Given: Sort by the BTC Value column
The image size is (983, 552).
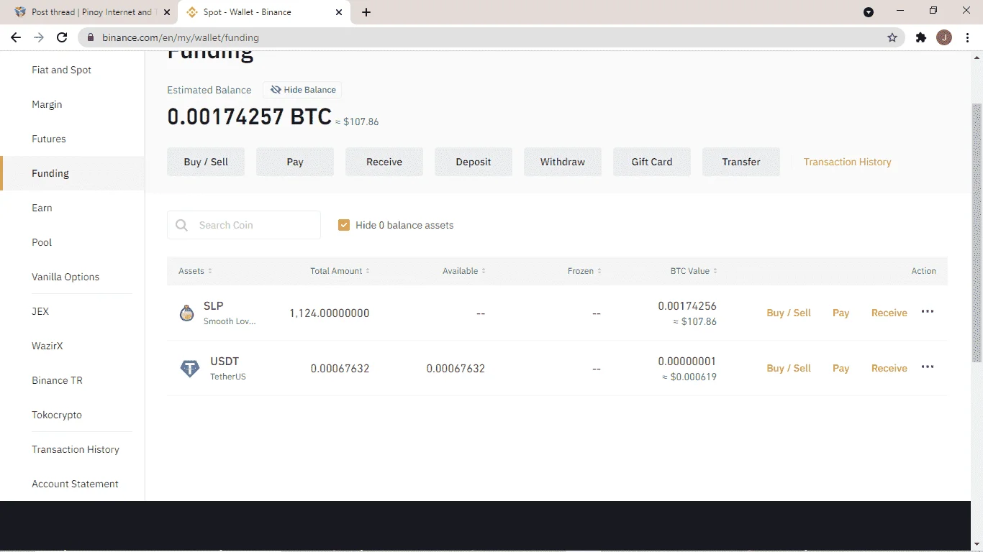Looking at the screenshot, I should tap(694, 271).
